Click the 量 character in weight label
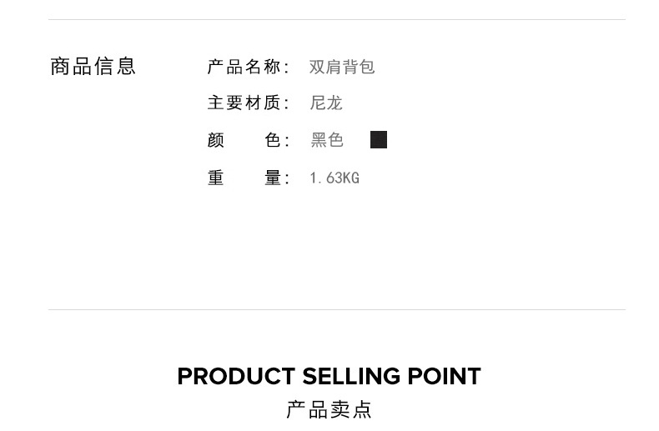Viewport: 659px width, 431px height. (273, 178)
